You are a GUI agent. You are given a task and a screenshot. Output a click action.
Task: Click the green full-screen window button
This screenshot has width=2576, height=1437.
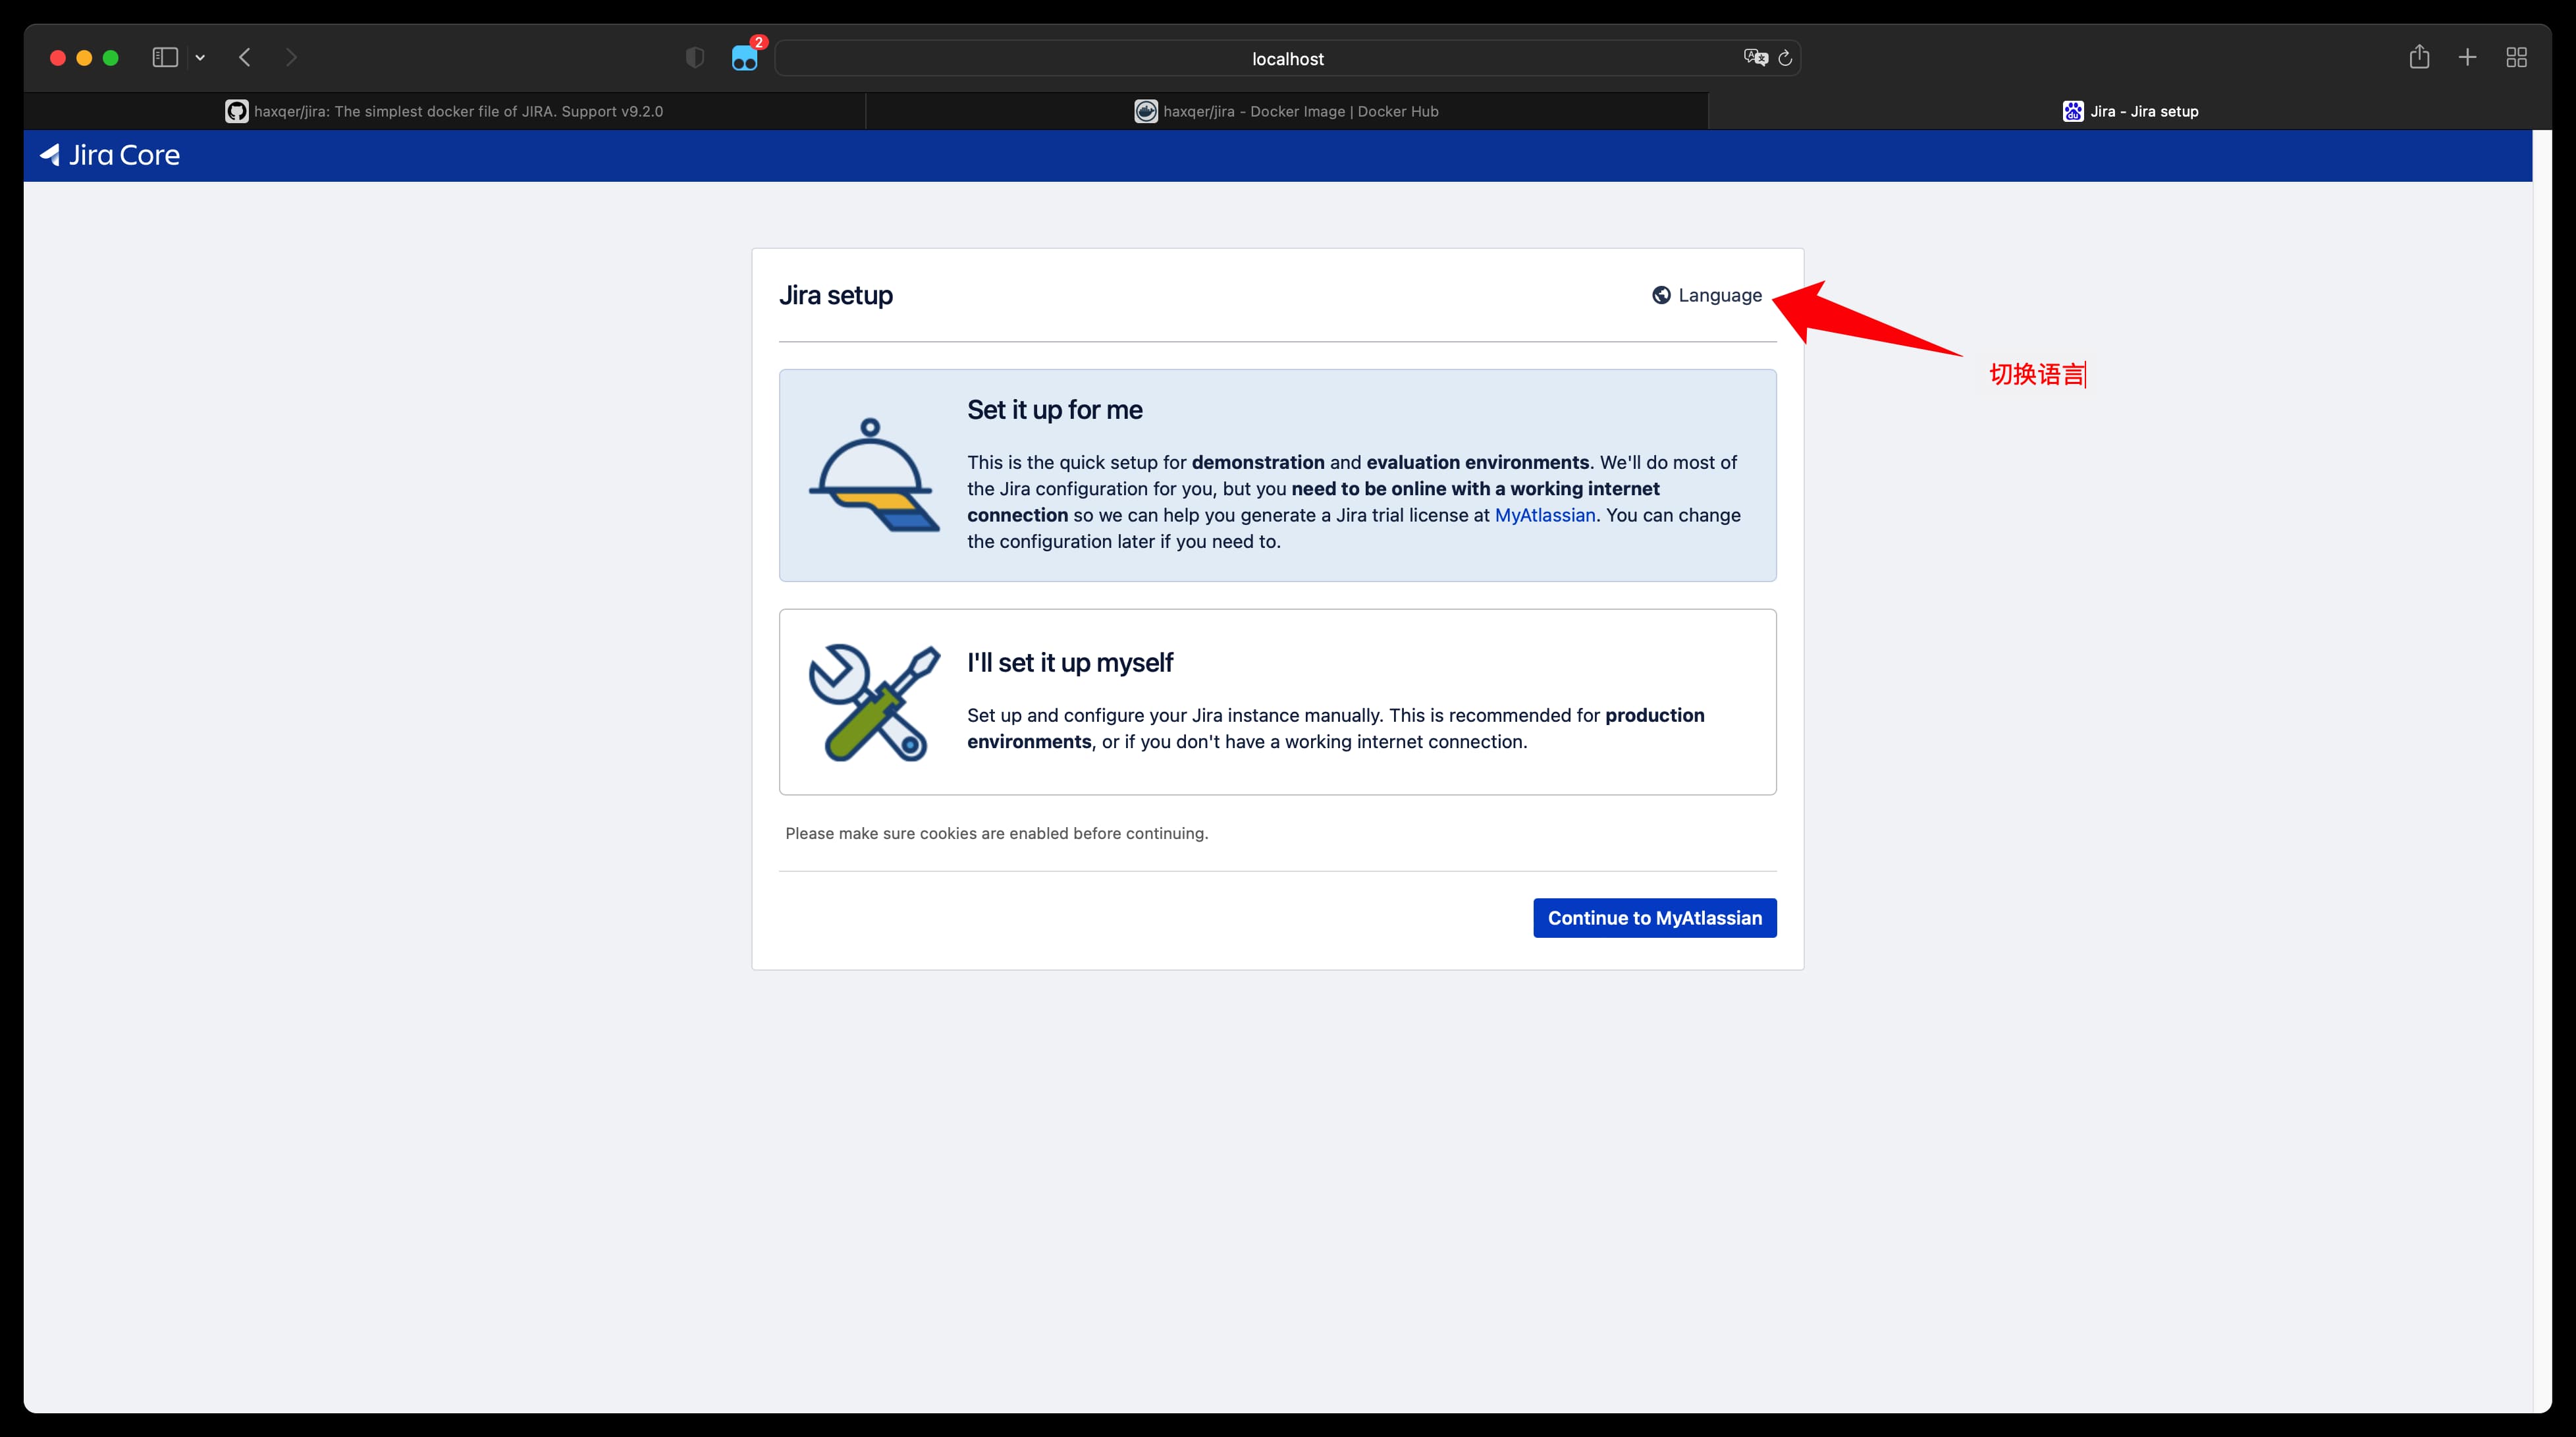(x=111, y=58)
